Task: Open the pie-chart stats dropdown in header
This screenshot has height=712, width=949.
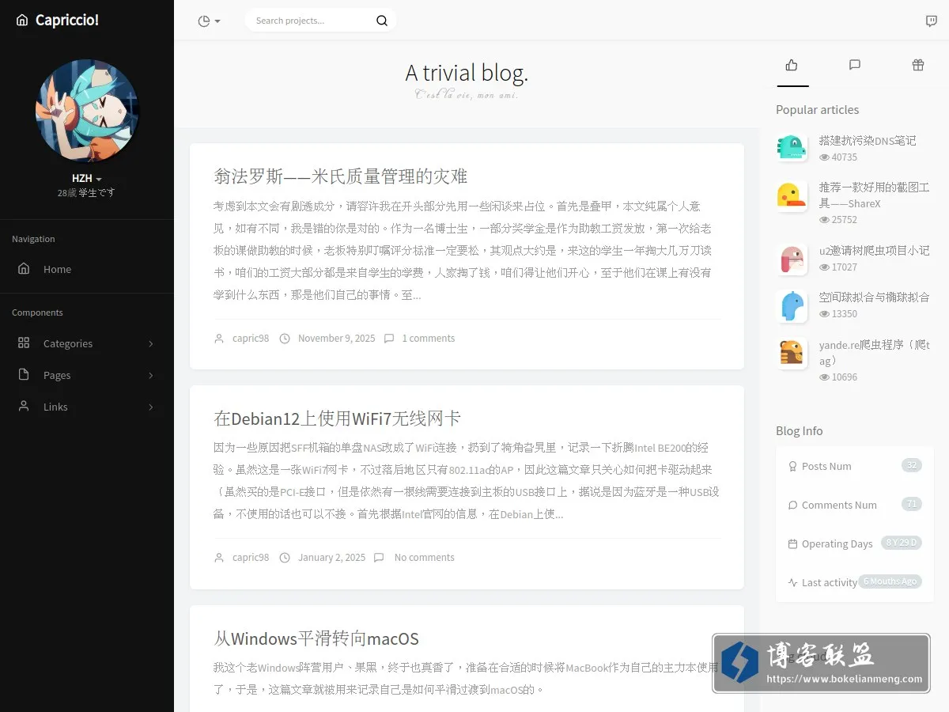Action: coord(209,21)
